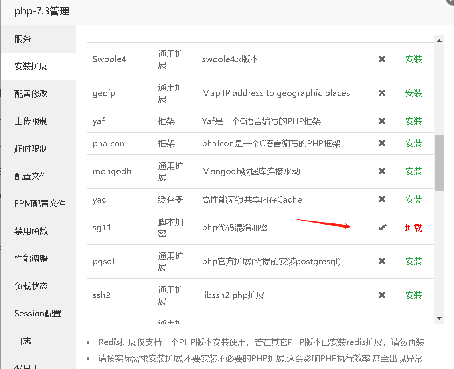Screen dimensions: 454x369
Task: Click the X status icon for Swoole4
Action: 382,59
